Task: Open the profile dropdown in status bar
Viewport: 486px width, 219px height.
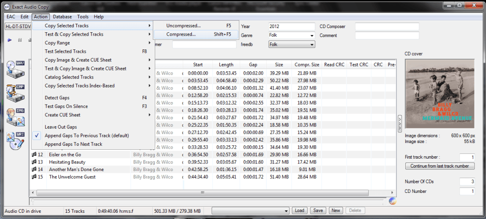Action: click(x=250, y=211)
